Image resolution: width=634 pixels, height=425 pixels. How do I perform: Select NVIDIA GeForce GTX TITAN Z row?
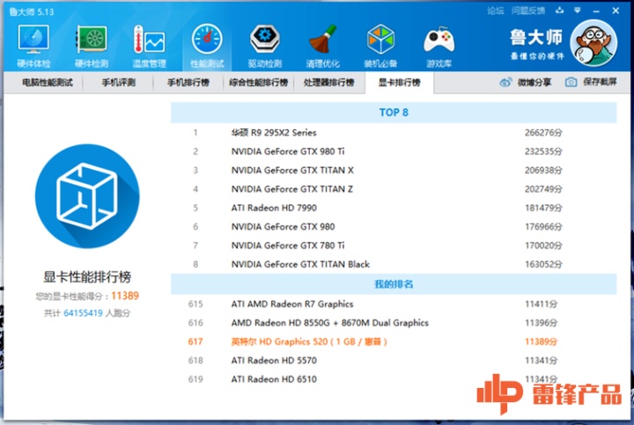(x=394, y=189)
